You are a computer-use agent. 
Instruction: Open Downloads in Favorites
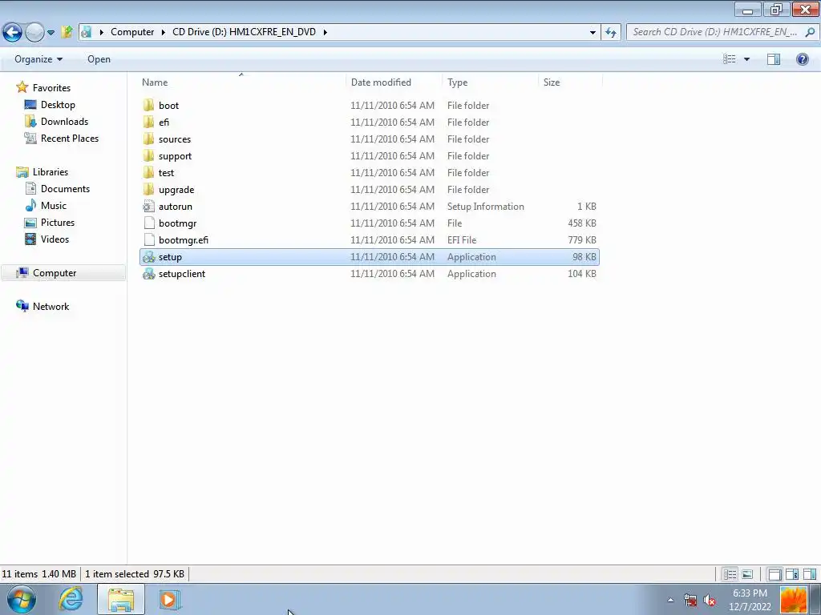(64, 122)
